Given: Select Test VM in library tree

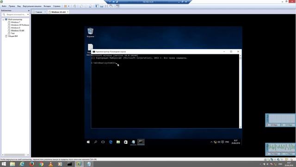Looking at the screenshot, I should pos(12,33).
